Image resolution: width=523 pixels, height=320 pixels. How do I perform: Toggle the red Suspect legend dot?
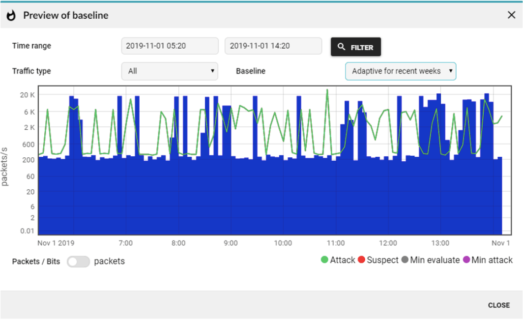(x=361, y=260)
